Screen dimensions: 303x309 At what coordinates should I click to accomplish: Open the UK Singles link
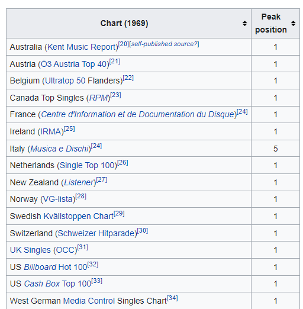(x=30, y=250)
